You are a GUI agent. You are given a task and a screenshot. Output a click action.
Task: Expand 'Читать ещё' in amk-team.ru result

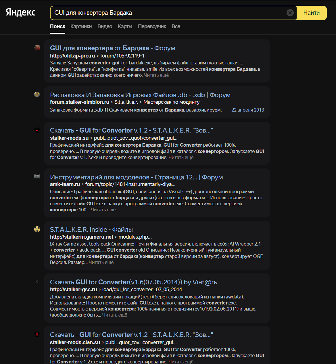click(103, 210)
